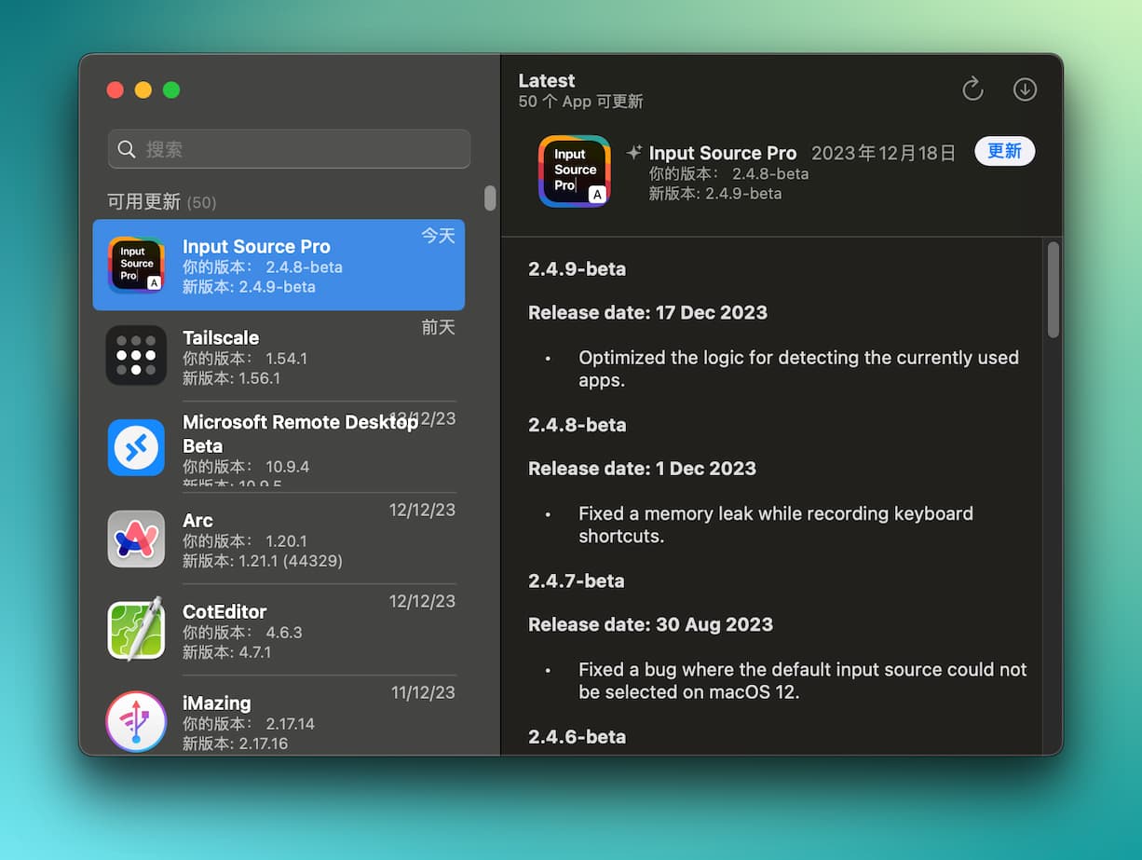Click the magnifying glass search icon
The image size is (1142, 860).
[127, 149]
